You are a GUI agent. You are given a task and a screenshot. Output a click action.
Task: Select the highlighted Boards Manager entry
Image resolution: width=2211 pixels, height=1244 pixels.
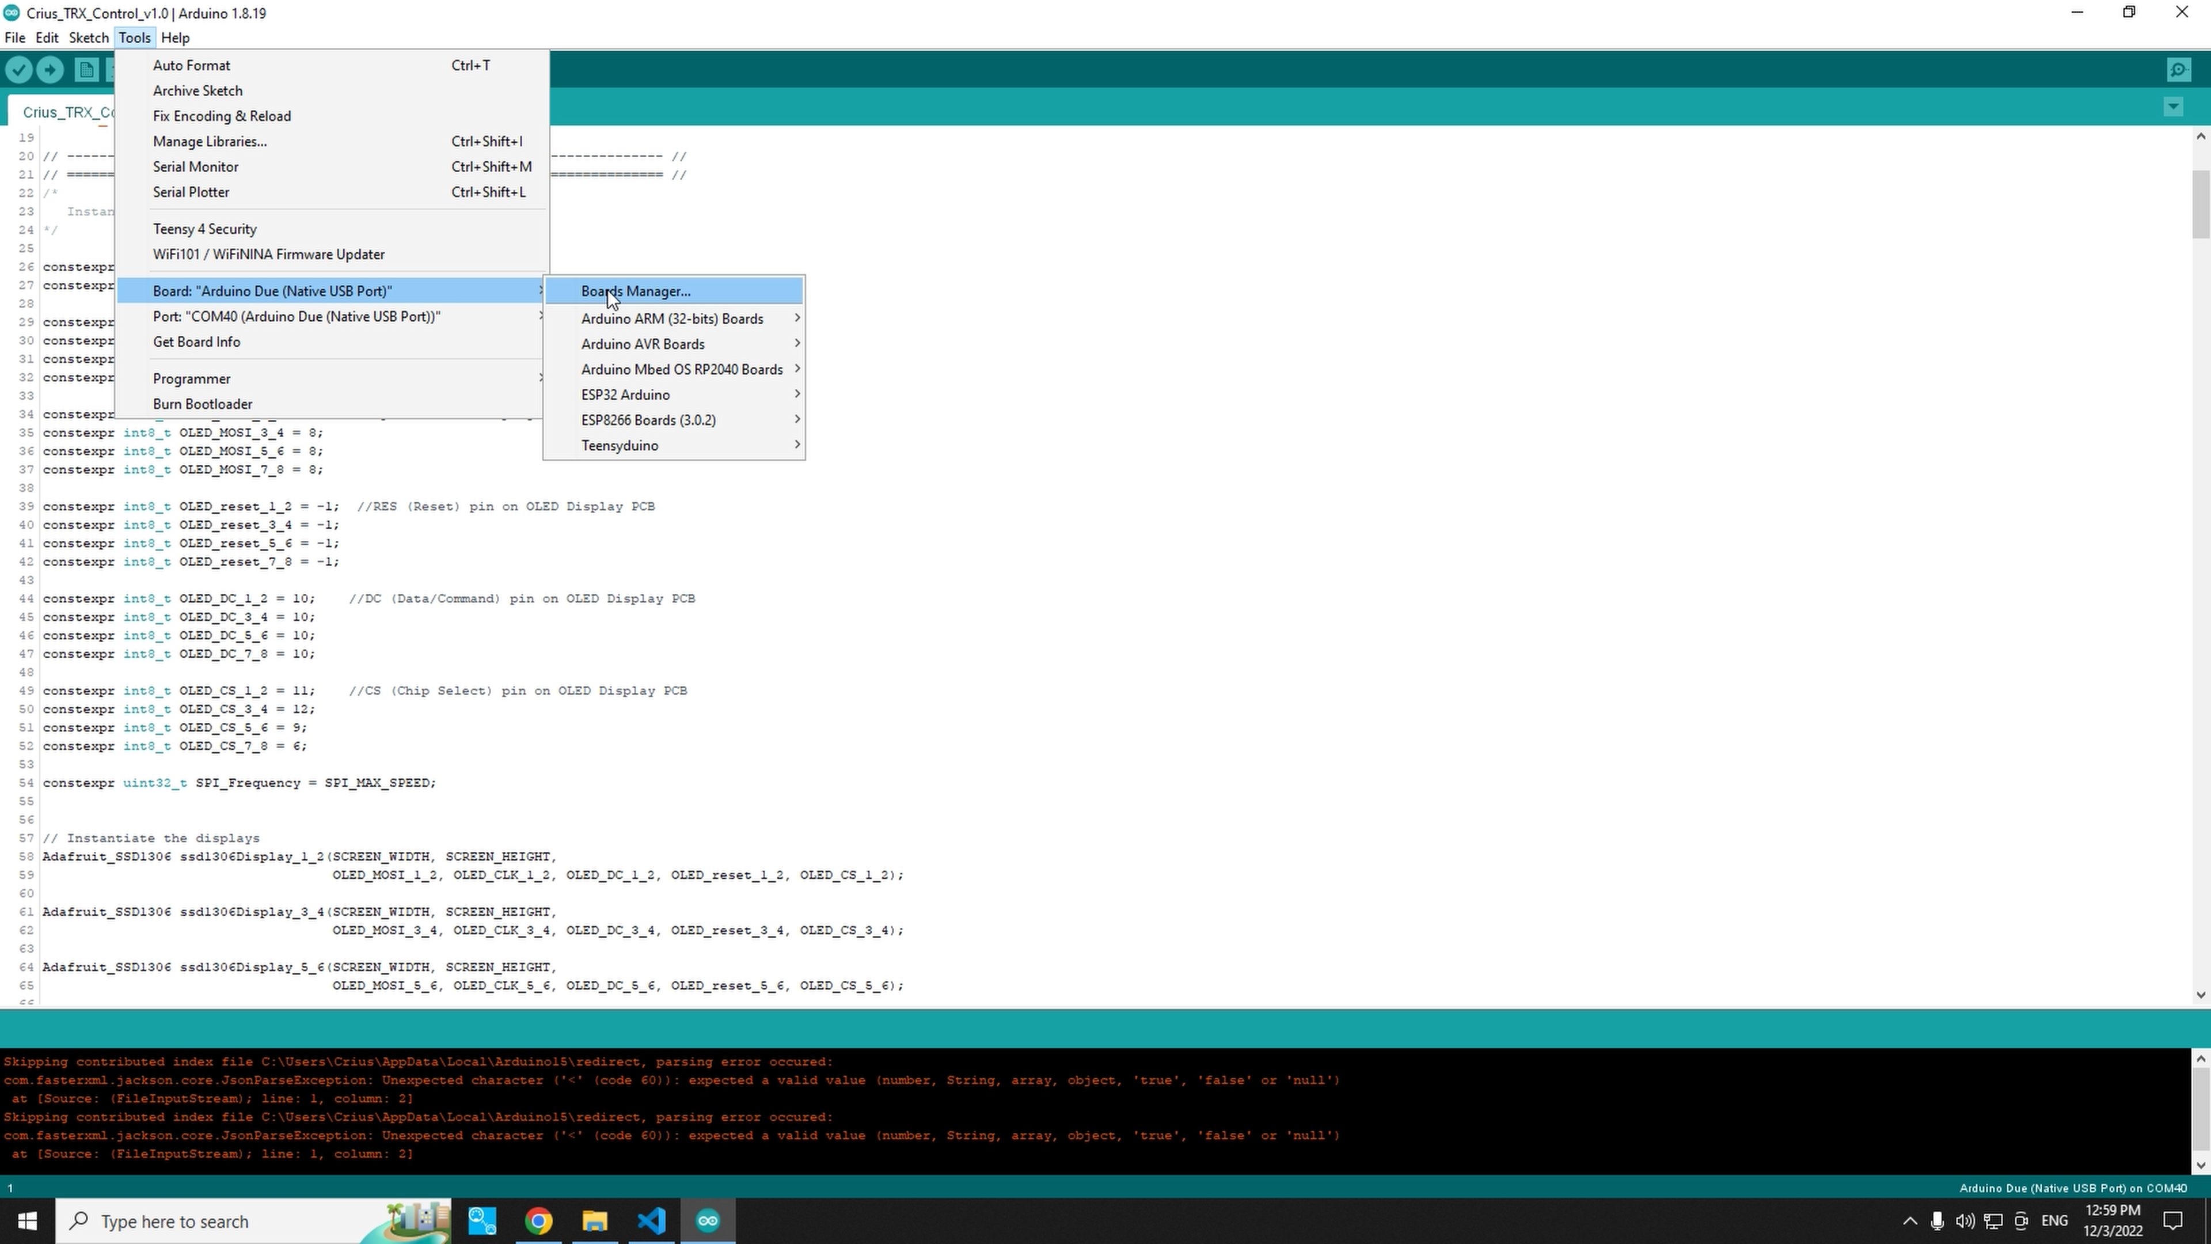(x=635, y=291)
